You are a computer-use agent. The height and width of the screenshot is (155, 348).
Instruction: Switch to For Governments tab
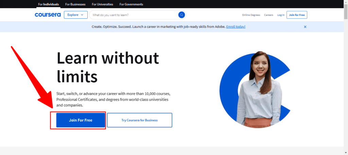tap(131, 4)
